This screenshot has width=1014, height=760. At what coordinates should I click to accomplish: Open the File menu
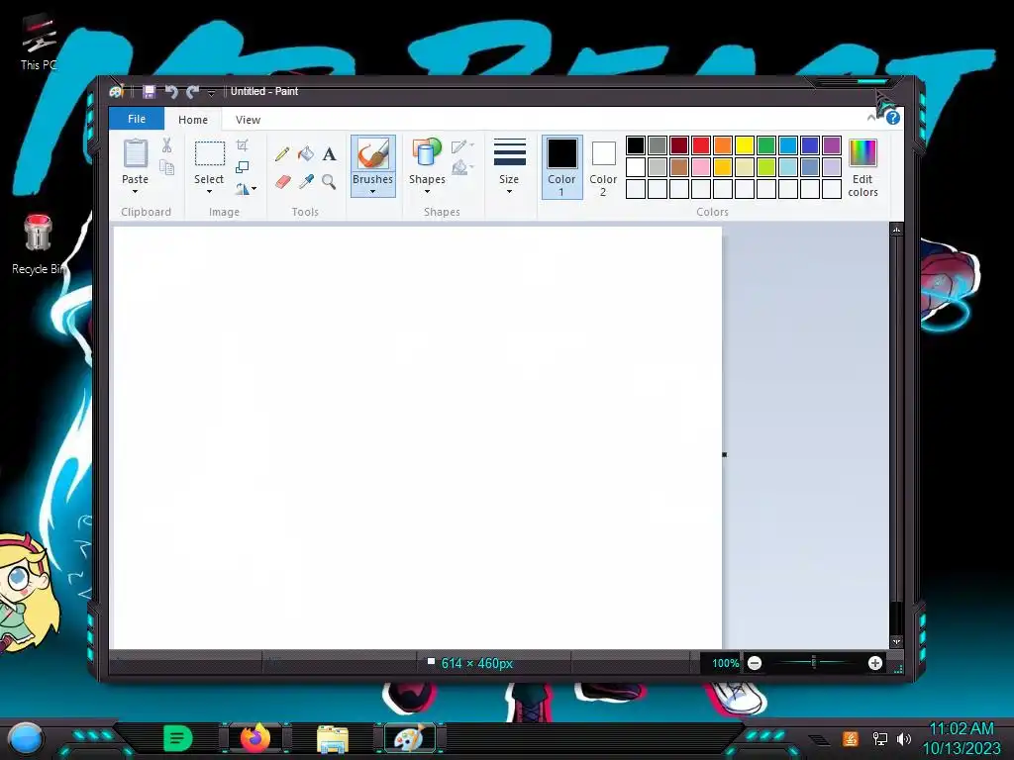click(x=137, y=119)
